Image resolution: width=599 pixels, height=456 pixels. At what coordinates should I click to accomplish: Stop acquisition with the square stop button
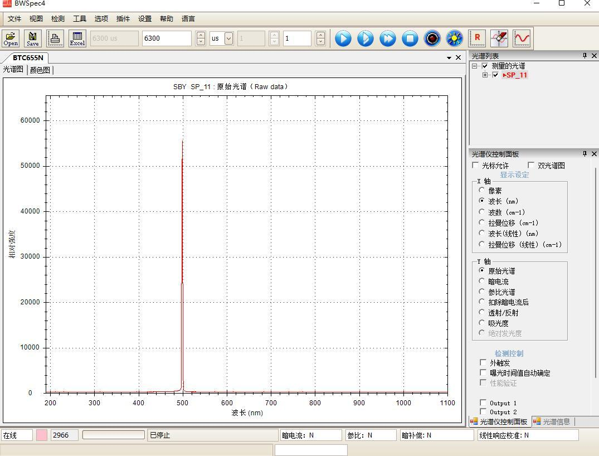coord(410,38)
